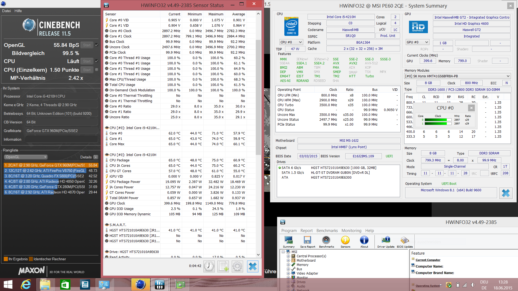Switch to HWiNFO via taskbar icon
The image size is (518, 291).
[159, 285]
